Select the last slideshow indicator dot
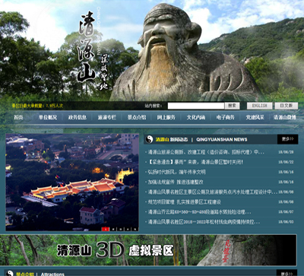This screenshot has height=276, width=304. coord(135,229)
